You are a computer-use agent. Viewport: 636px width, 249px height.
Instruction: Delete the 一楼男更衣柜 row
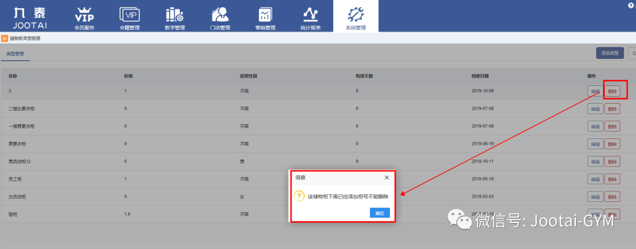[x=612, y=126]
